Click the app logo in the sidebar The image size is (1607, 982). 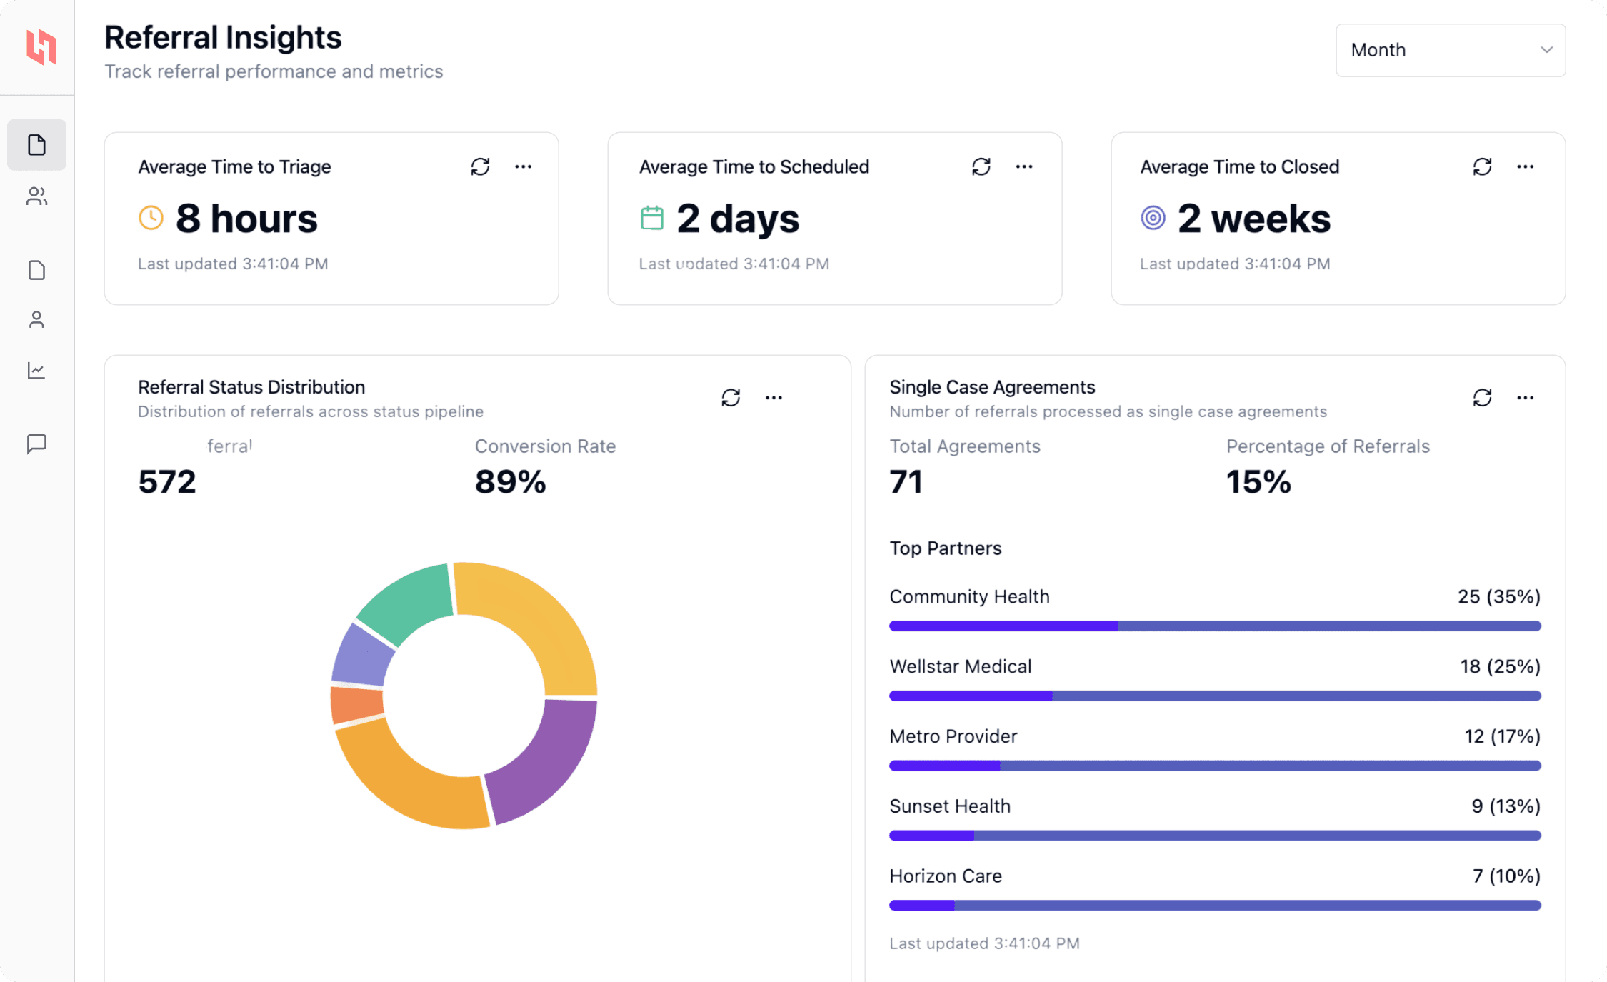pyautogui.click(x=41, y=47)
